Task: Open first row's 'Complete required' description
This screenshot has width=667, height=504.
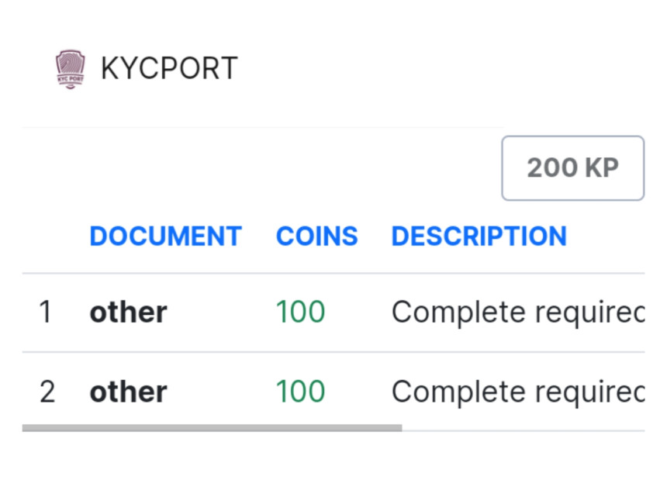Action: pos(517,312)
